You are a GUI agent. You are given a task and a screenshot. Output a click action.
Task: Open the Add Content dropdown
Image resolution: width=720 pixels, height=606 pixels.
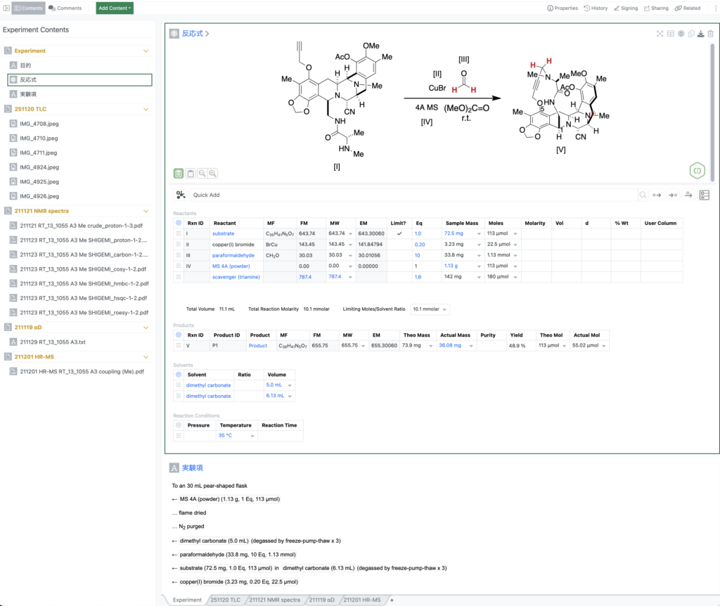coord(115,8)
